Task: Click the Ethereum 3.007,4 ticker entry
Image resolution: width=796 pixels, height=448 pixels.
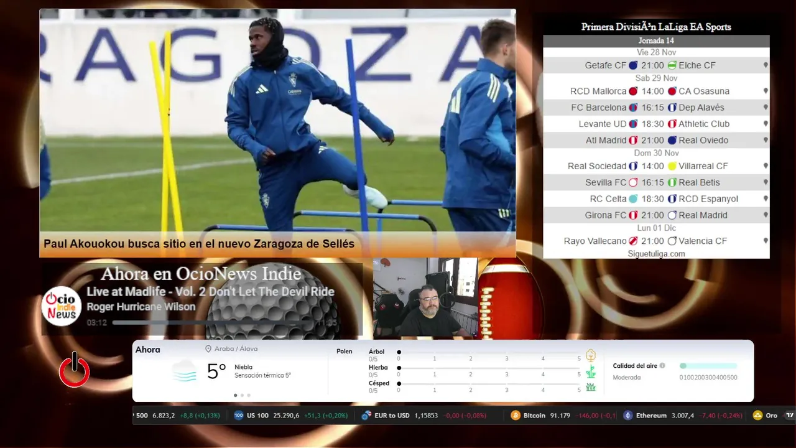Action: pyautogui.click(x=683, y=416)
